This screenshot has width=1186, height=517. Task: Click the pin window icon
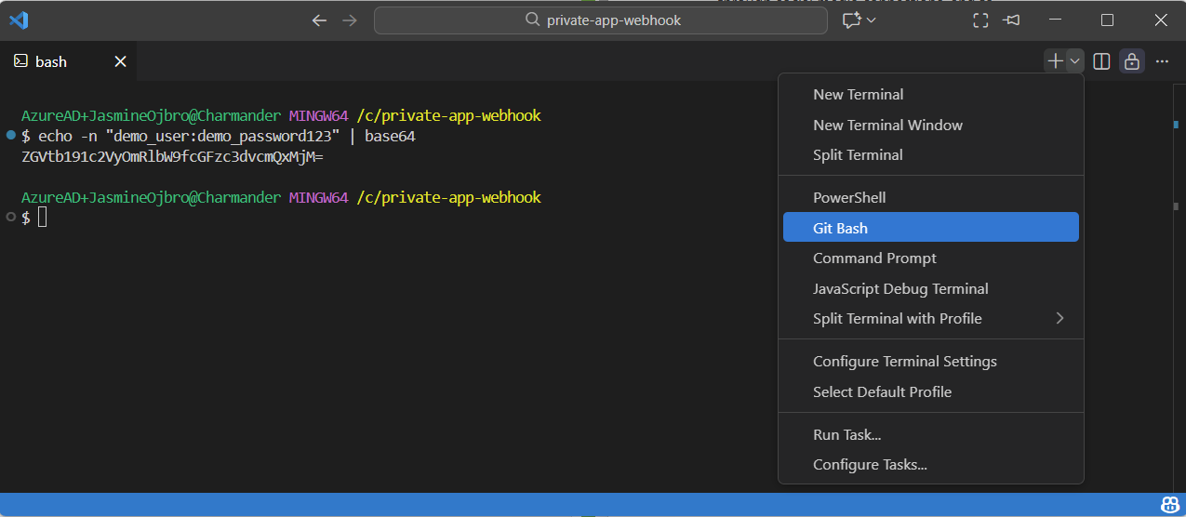[1012, 20]
